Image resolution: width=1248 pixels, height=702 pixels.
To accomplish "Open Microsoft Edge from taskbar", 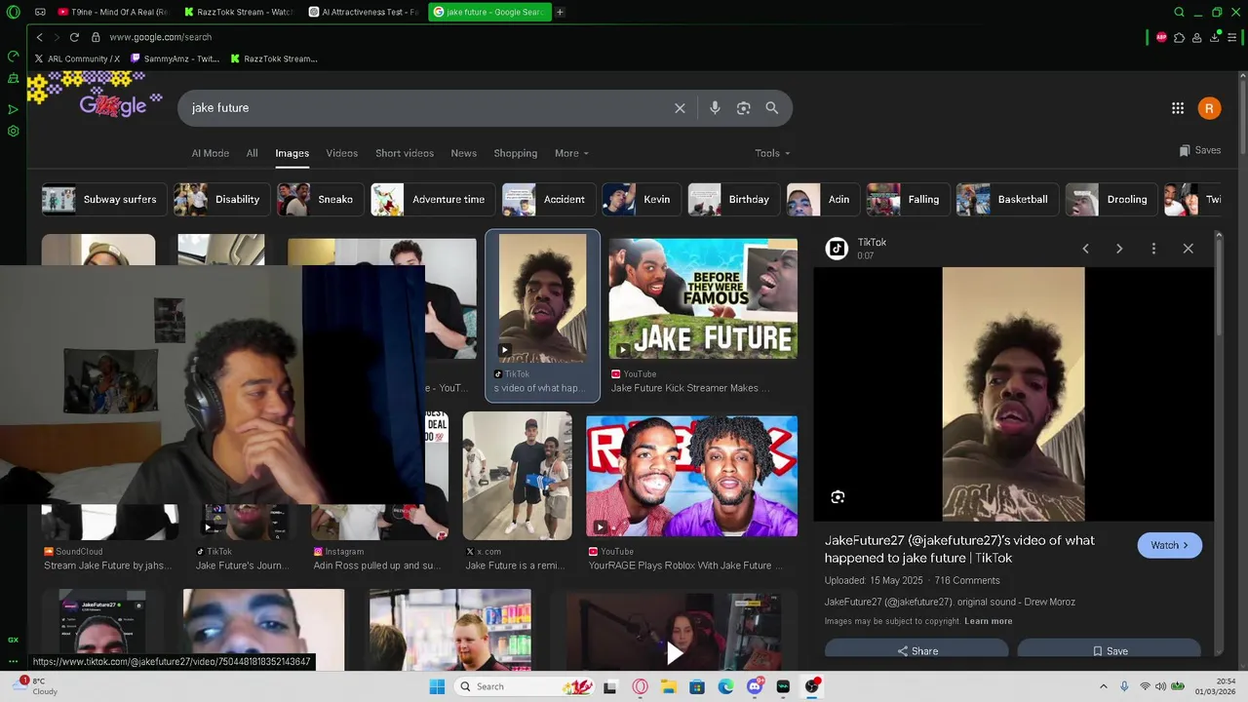I will point(726,686).
